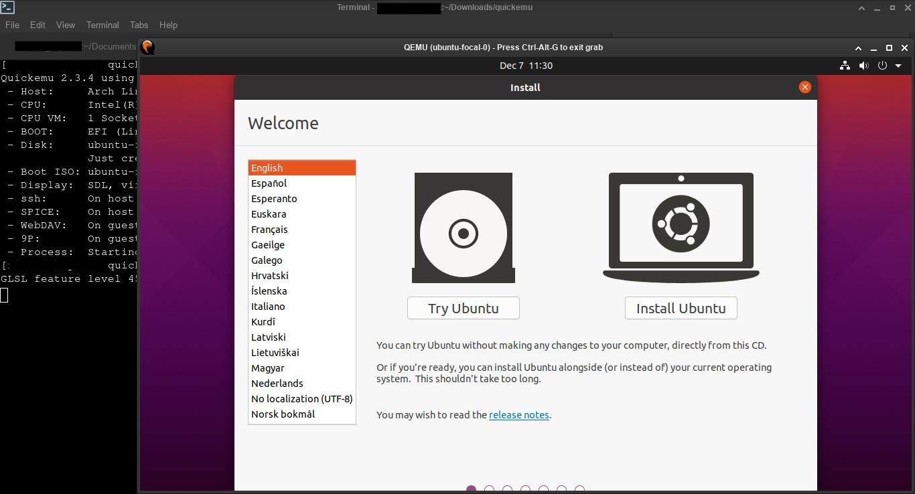The height and width of the screenshot is (494, 915).
Task: Click the wired network icon in top bar
Action: click(845, 66)
